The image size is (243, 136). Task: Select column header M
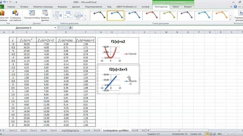point(166,32)
